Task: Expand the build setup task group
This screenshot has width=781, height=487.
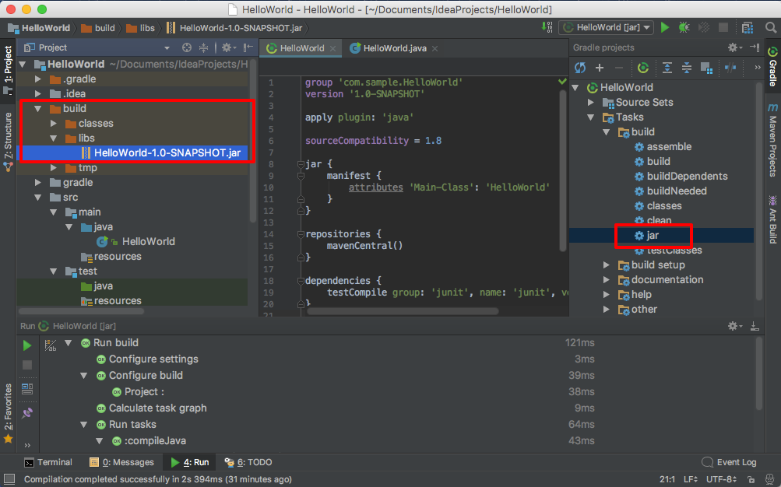Action: click(607, 265)
